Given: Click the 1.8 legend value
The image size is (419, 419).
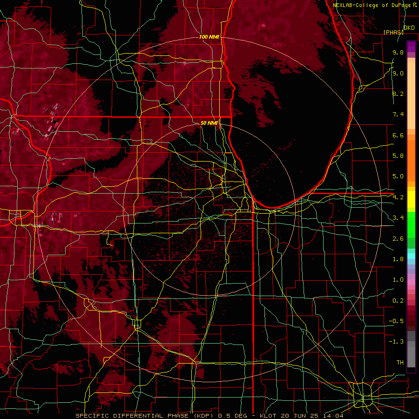Looking at the screenshot, I should coord(398,259).
